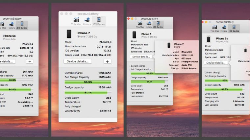Click last updated time '23:17:33'
Image resolution: width=250 pixels, height=140 pixels.
pos(163,96)
